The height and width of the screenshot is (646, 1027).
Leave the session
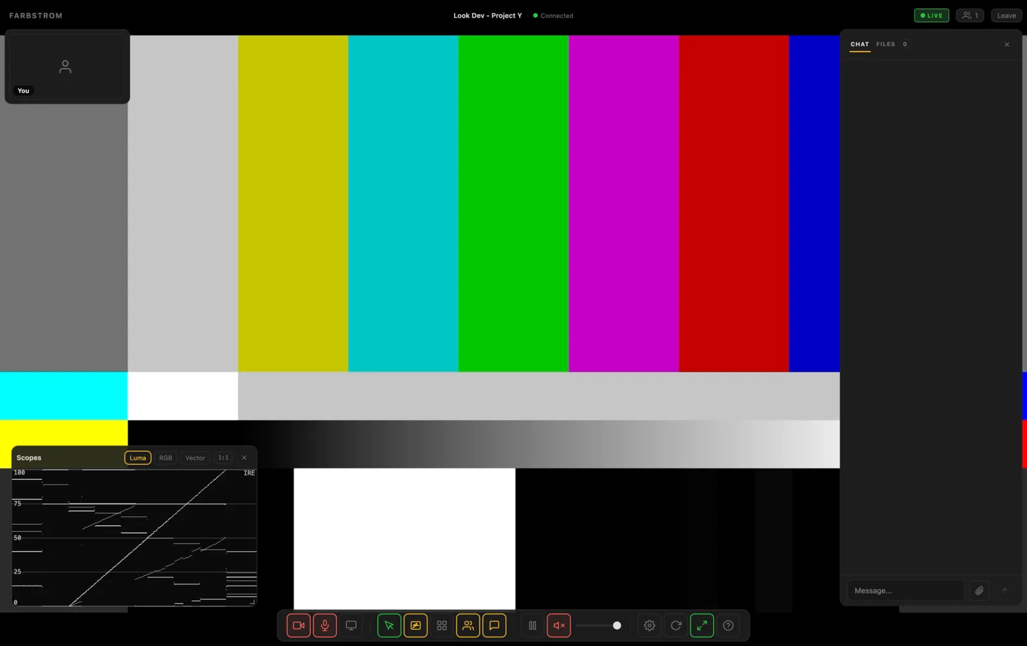click(1006, 15)
